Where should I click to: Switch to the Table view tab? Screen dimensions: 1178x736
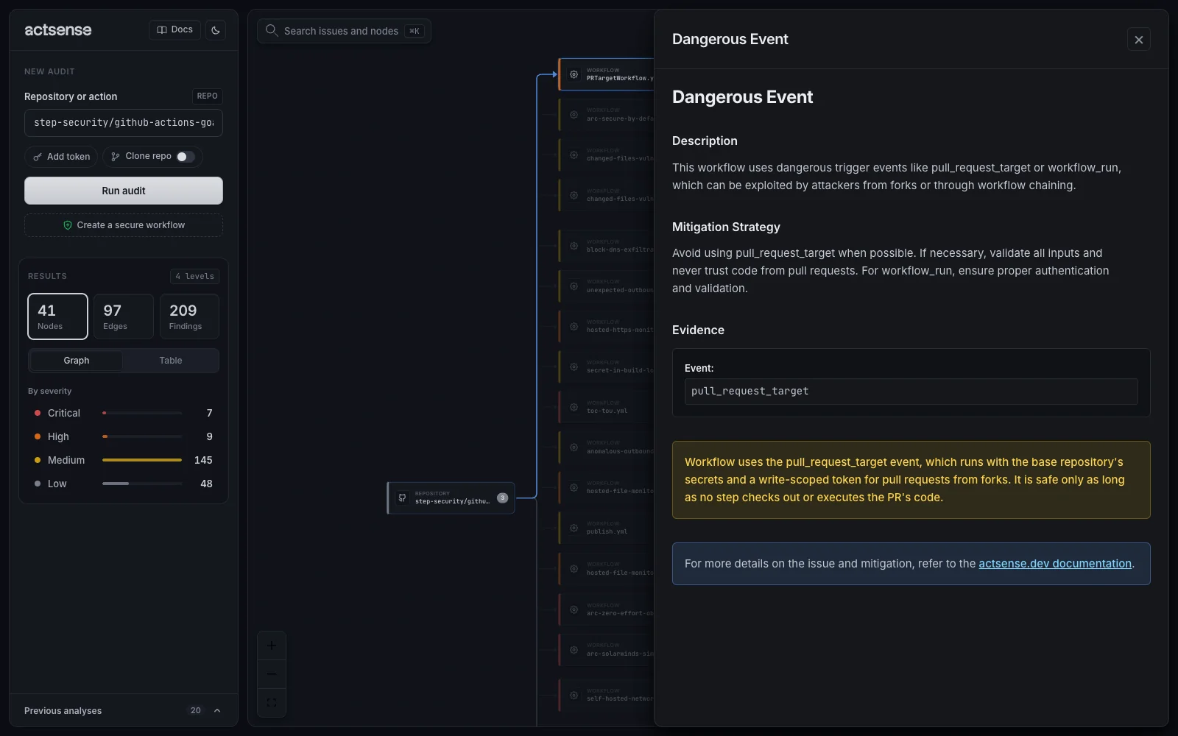pos(171,361)
